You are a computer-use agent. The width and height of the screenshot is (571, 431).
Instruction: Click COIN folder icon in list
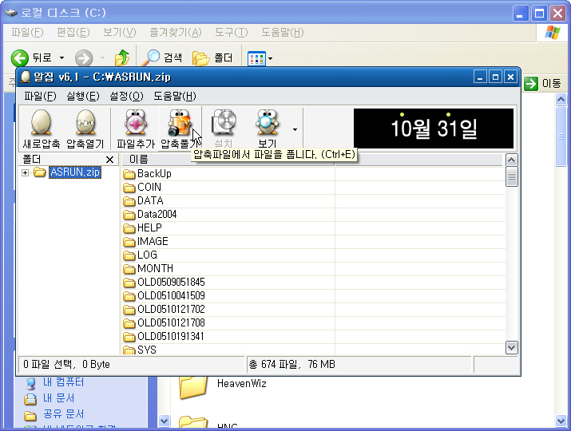tap(129, 188)
